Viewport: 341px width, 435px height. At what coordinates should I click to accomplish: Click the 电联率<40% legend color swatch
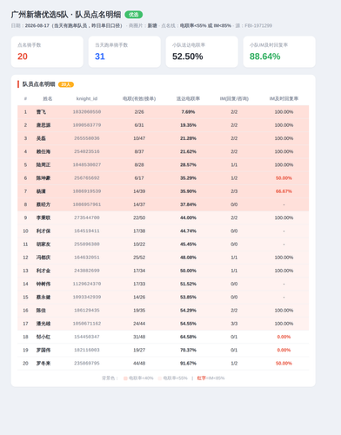[125, 378]
